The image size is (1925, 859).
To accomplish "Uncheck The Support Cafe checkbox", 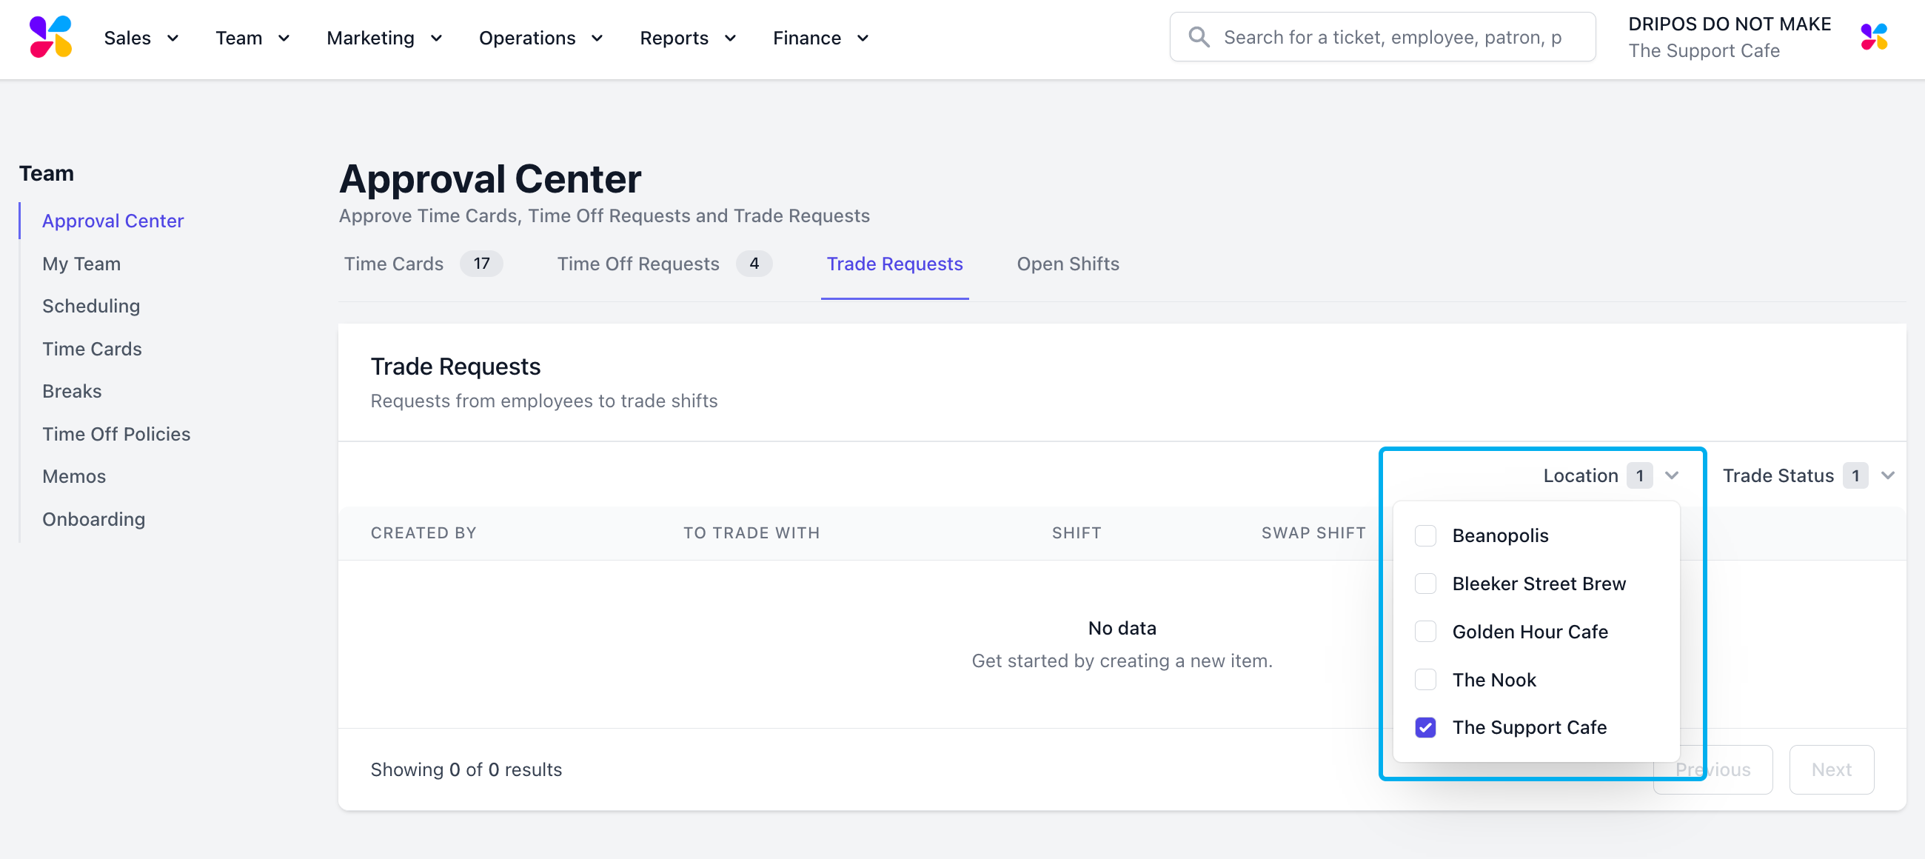I will 1424,727.
